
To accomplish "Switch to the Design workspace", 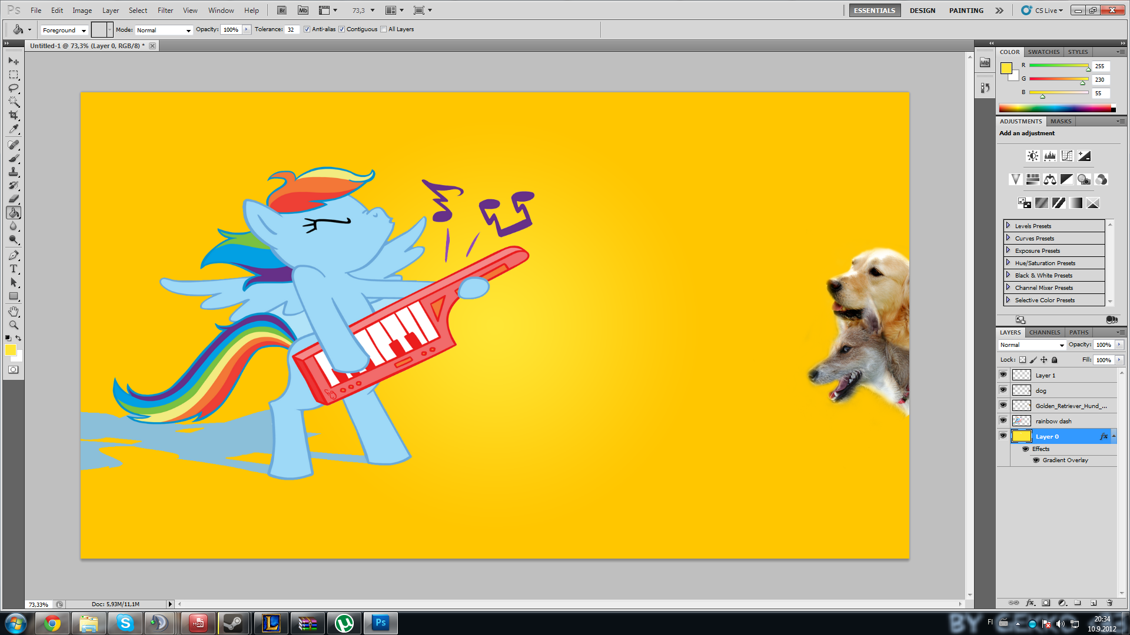I will click(x=922, y=11).
